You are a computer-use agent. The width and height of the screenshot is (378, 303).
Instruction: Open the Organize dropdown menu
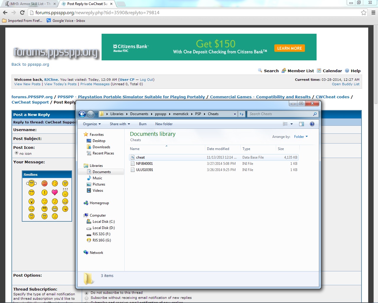(x=92, y=124)
